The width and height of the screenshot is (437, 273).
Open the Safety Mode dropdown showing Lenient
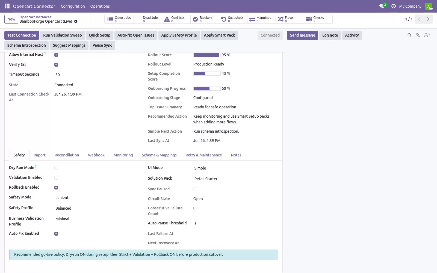click(96, 198)
